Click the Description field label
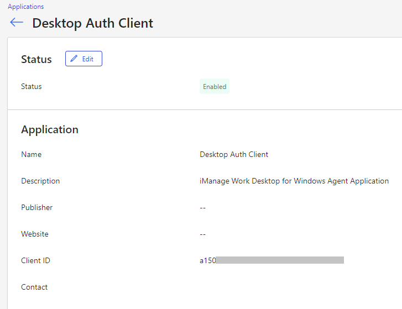This screenshot has width=402, height=309. [x=40, y=181]
